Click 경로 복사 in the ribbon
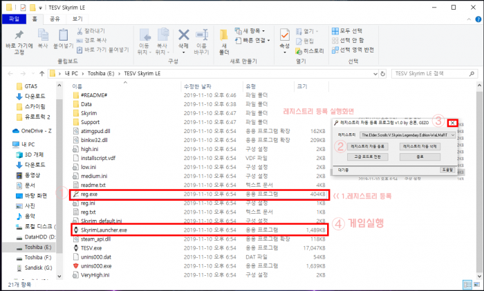This screenshot has height=291, width=484. [92, 40]
